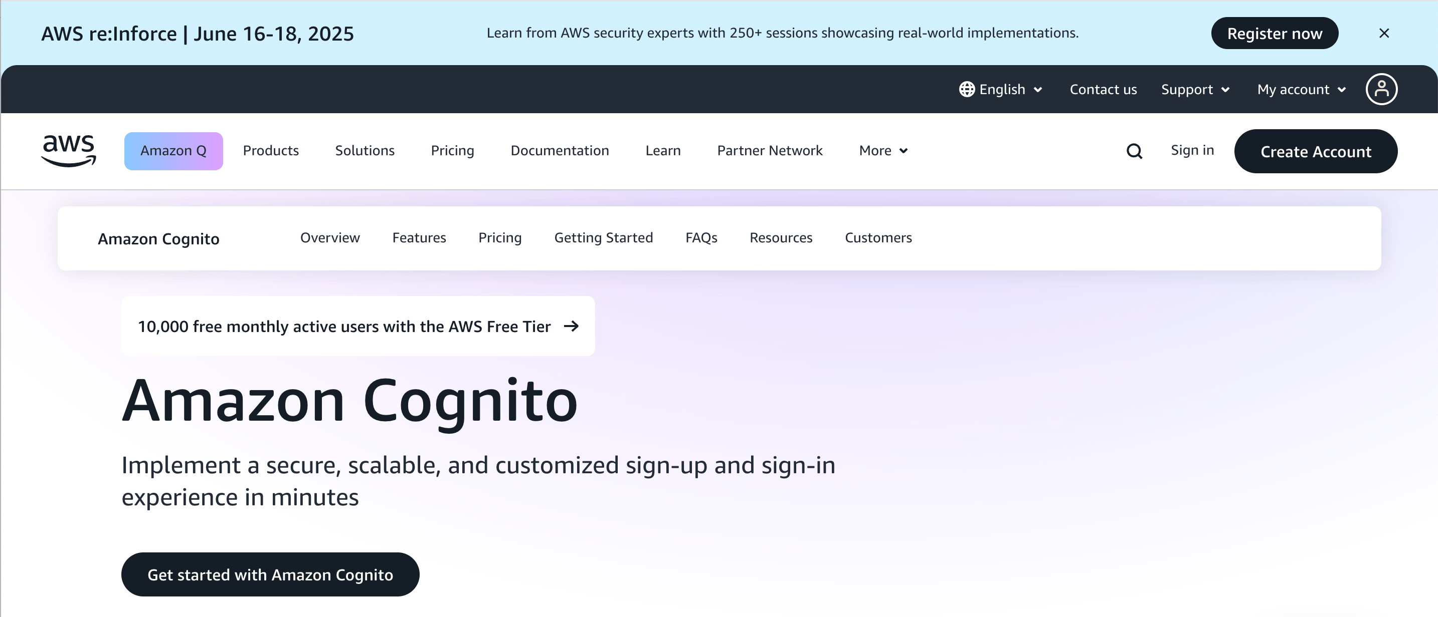The height and width of the screenshot is (617, 1438).
Task: Click the Free Tier arrow icon
Action: (x=571, y=326)
